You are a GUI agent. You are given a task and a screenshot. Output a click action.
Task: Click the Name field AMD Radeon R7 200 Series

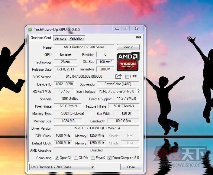pyautogui.click(x=84, y=47)
